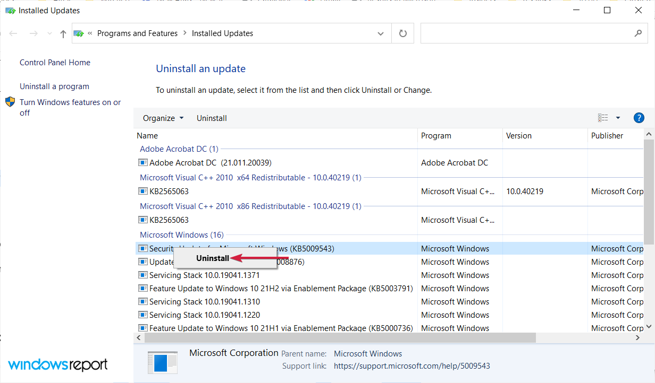Click into the search box
The width and height of the screenshot is (655, 383).
pyautogui.click(x=533, y=33)
